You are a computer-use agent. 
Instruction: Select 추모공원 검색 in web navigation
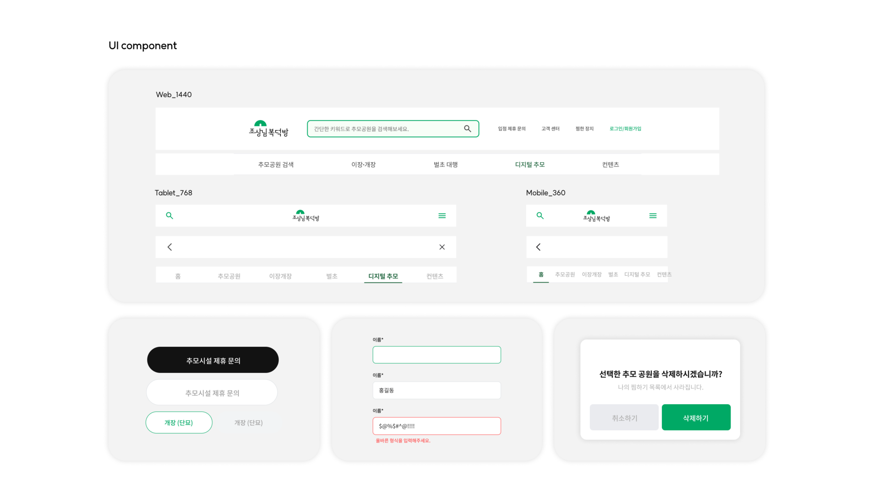tap(276, 164)
